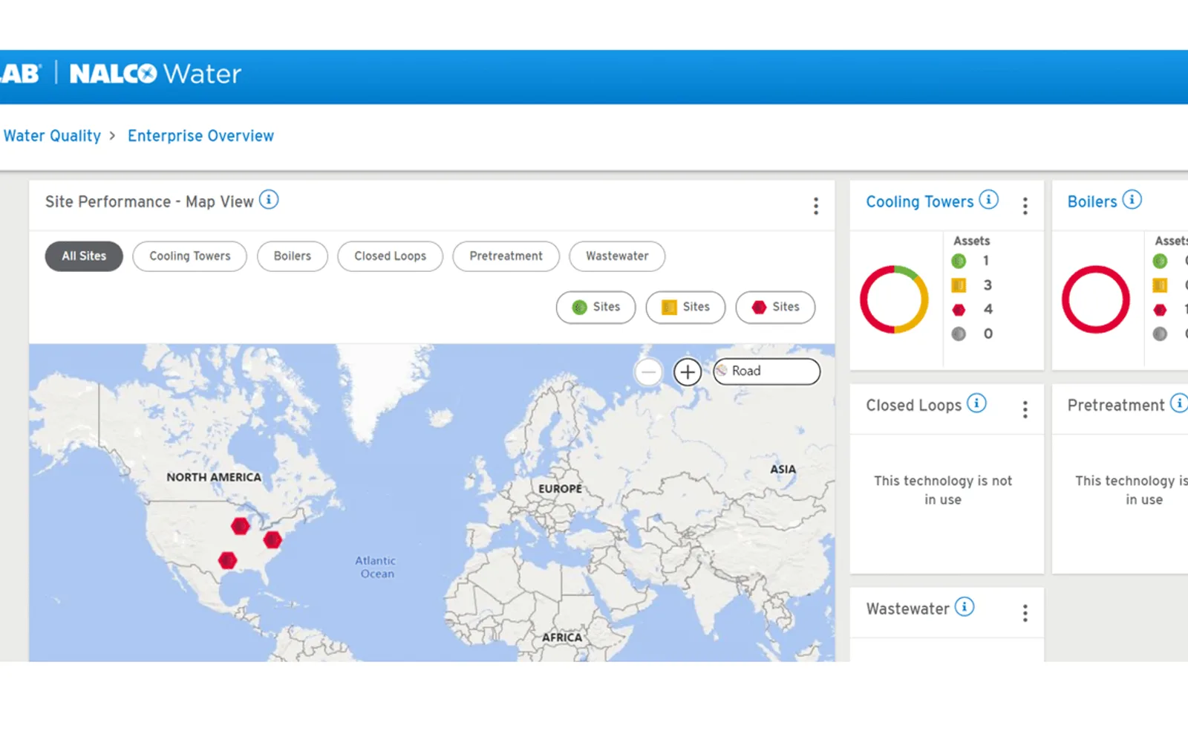Open info icon next to Site Performance Map View
This screenshot has width=1188, height=743.
269,200
